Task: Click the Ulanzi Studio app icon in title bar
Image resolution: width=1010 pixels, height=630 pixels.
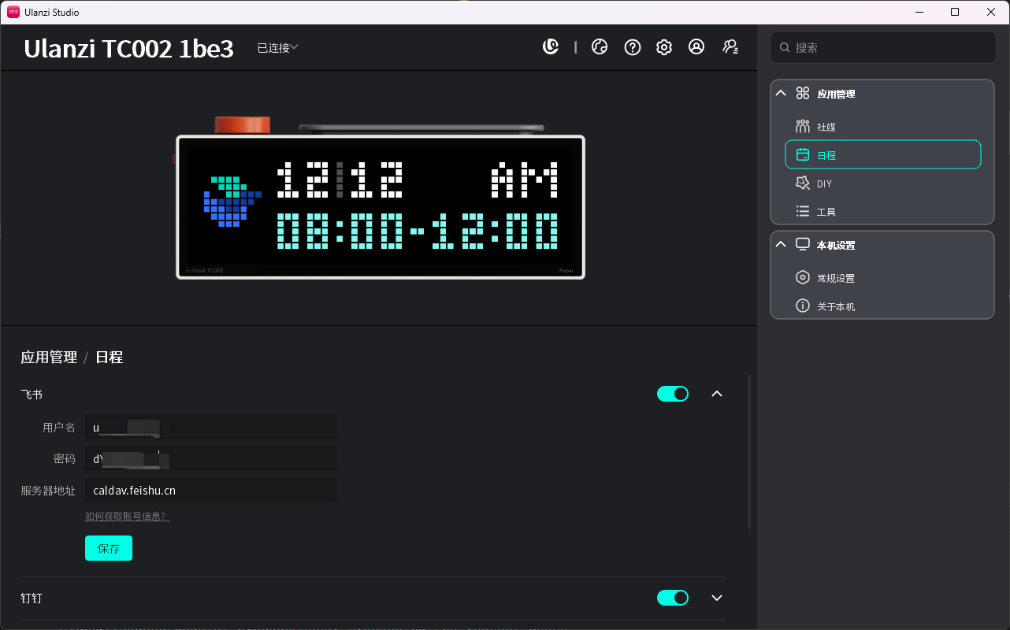Action: pos(13,12)
